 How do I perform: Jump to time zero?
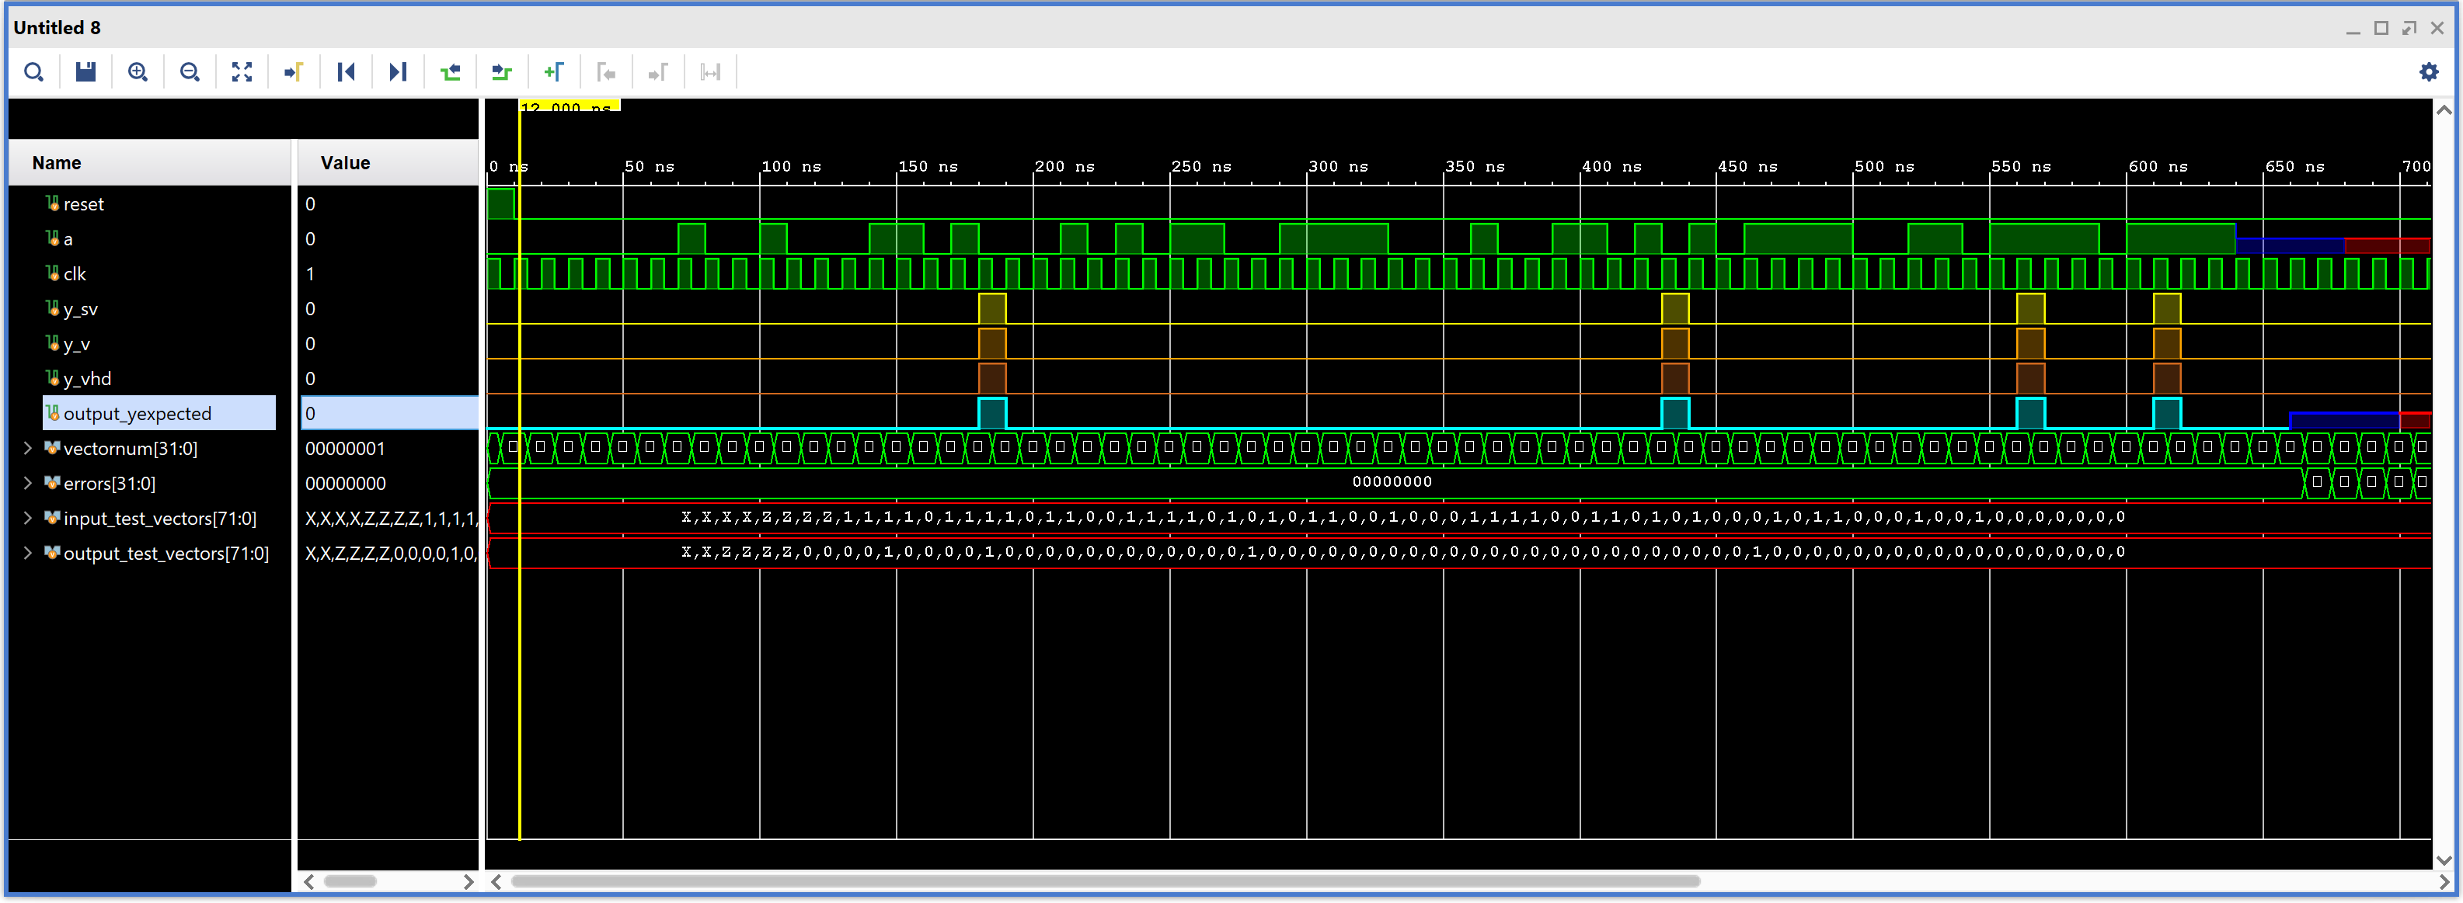[x=346, y=73]
